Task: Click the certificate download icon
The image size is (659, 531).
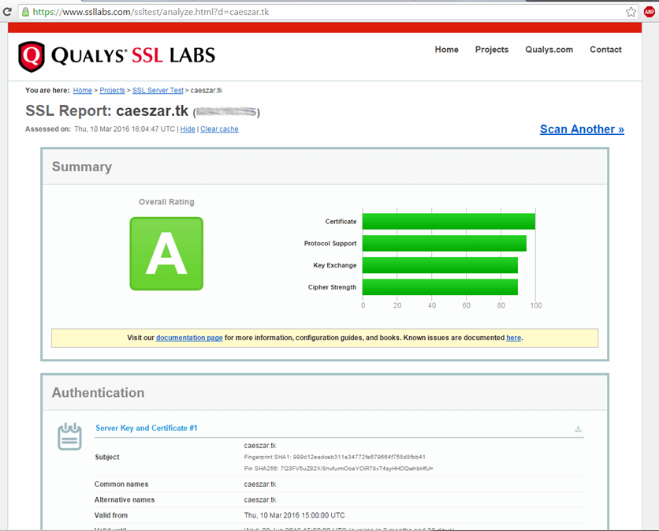Action: click(578, 429)
